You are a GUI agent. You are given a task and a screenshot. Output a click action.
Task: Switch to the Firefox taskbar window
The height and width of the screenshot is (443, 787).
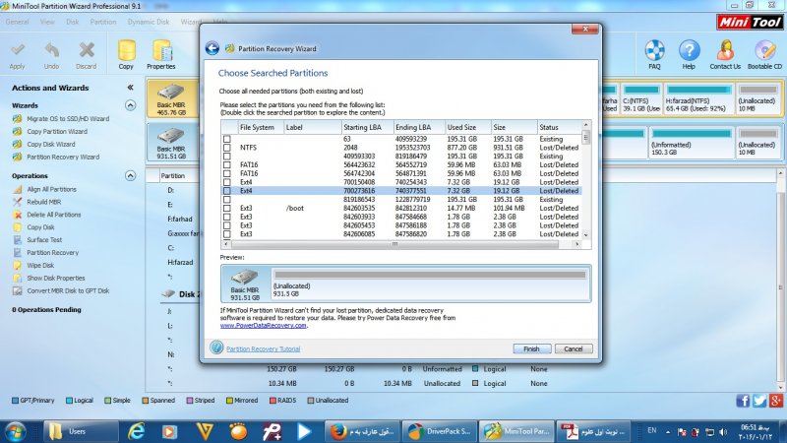coord(361,431)
